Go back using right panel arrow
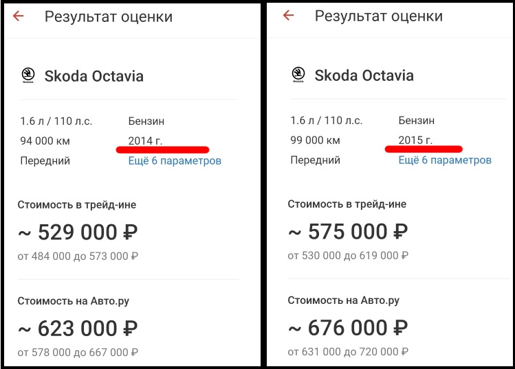Image resolution: width=515 pixels, height=369 pixels. 288,15
